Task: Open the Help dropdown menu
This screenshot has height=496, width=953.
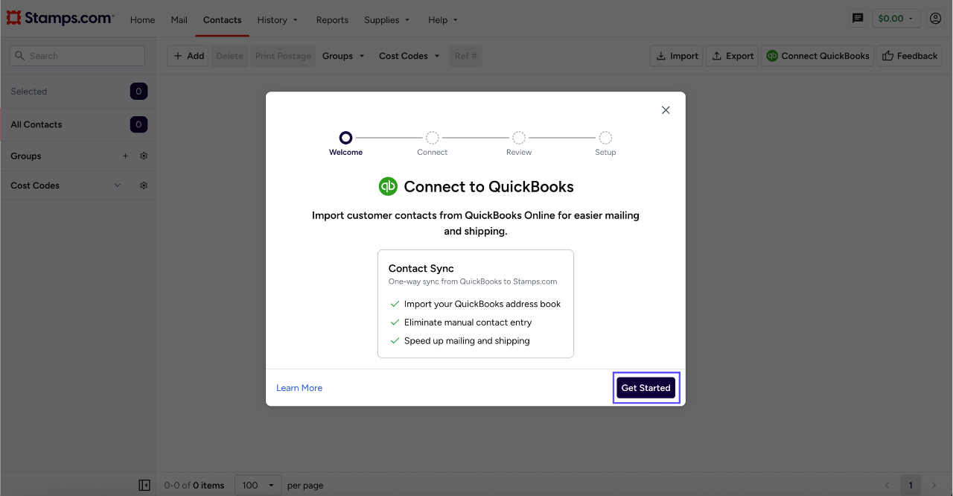Action: 443,20
